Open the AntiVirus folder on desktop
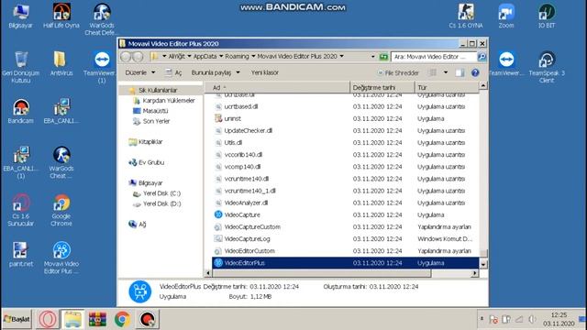The width and height of the screenshot is (587, 330). 61,64
